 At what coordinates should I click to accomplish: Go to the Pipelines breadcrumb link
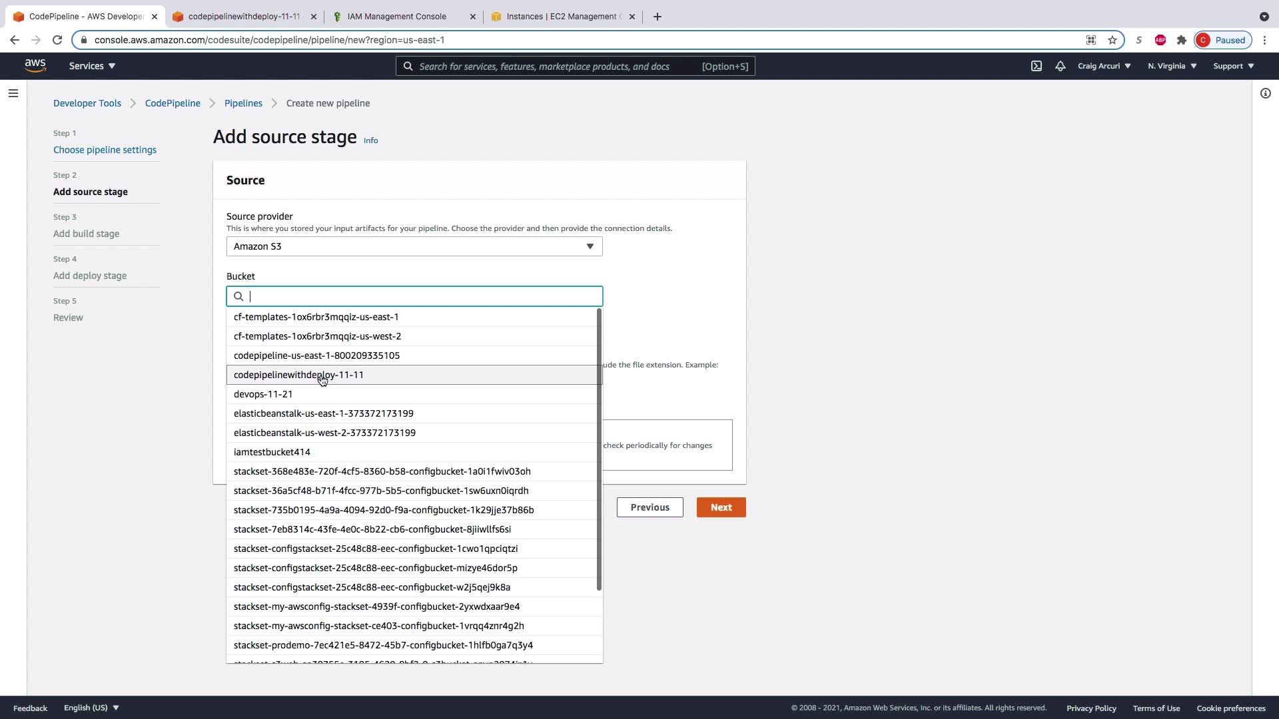(243, 103)
